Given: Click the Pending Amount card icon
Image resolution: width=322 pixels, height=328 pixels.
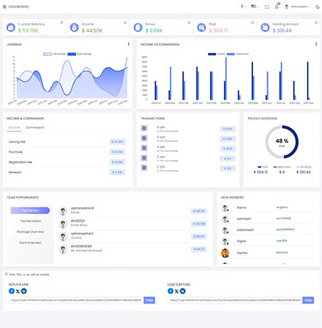Looking at the screenshot, I should [265, 28].
